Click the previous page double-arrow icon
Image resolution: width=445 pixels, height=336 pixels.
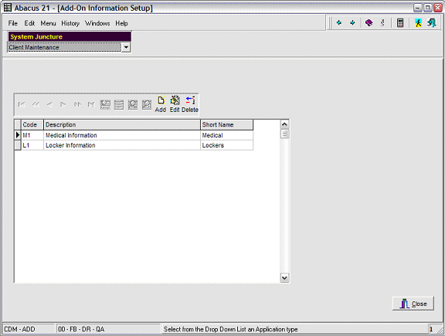click(36, 105)
